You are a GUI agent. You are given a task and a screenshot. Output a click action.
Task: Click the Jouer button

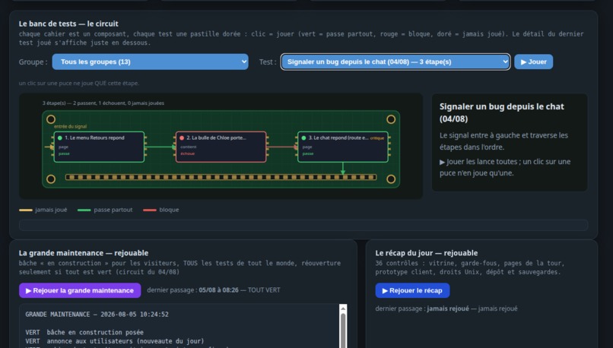(x=534, y=62)
